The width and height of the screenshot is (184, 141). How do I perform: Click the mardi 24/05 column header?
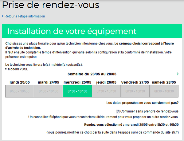pyautogui.click(x=49, y=82)
